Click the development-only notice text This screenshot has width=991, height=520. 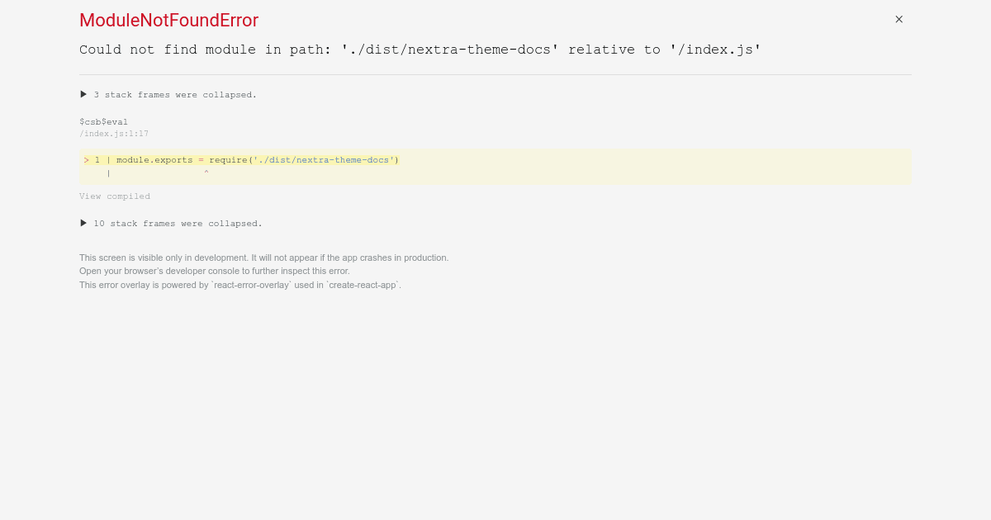(x=263, y=258)
